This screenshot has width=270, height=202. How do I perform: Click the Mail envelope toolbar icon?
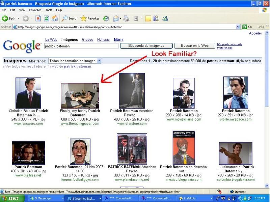pyautogui.click(x=116, y=19)
